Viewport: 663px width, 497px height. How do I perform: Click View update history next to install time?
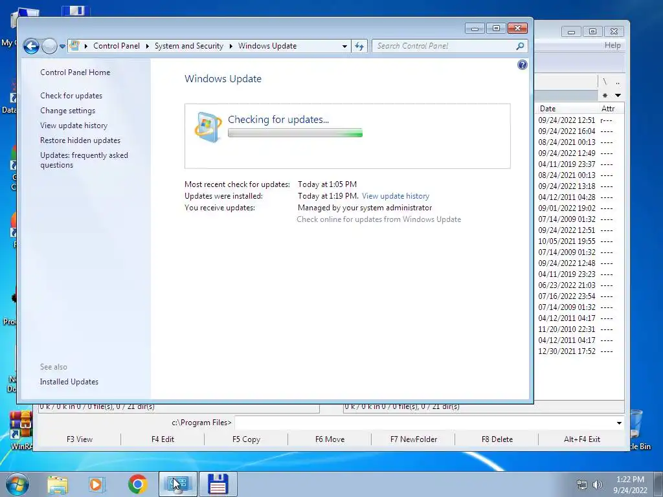tap(396, 196)
